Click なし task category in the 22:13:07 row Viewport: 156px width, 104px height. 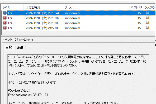click(148, 18)
